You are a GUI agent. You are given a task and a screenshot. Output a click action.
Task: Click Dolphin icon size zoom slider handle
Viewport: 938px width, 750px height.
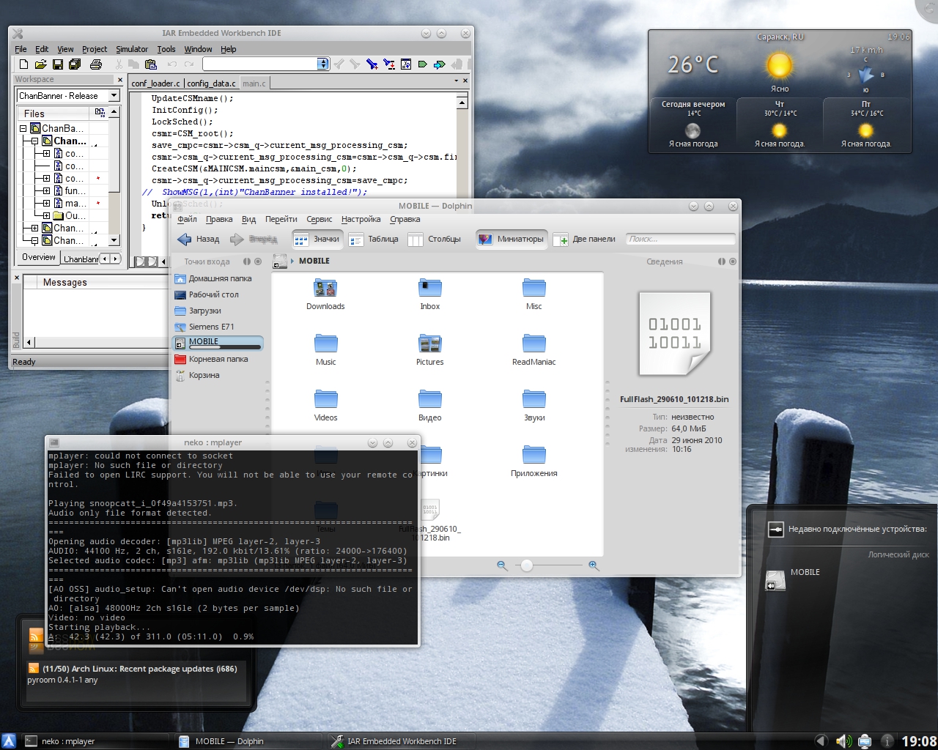point(526,565)
